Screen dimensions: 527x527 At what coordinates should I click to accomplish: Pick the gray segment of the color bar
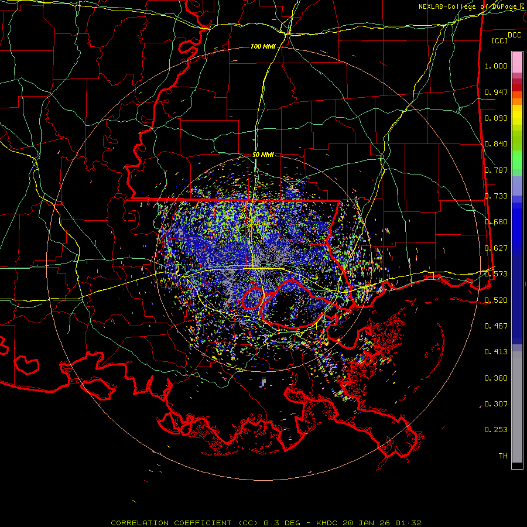click(517, 407)
